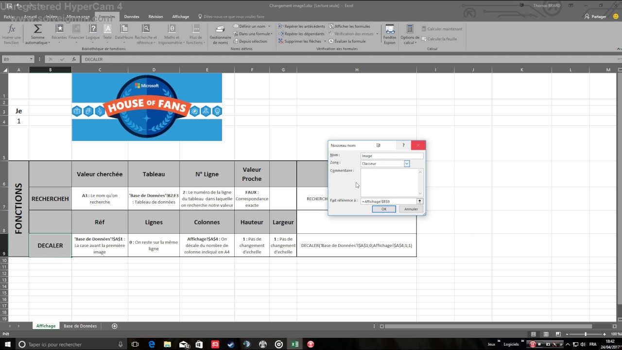Image resolution: width=622 pixels, height=350 pixels.
Task: Open Microsoft Edge from the taskbar
Action: pos(152,344)
